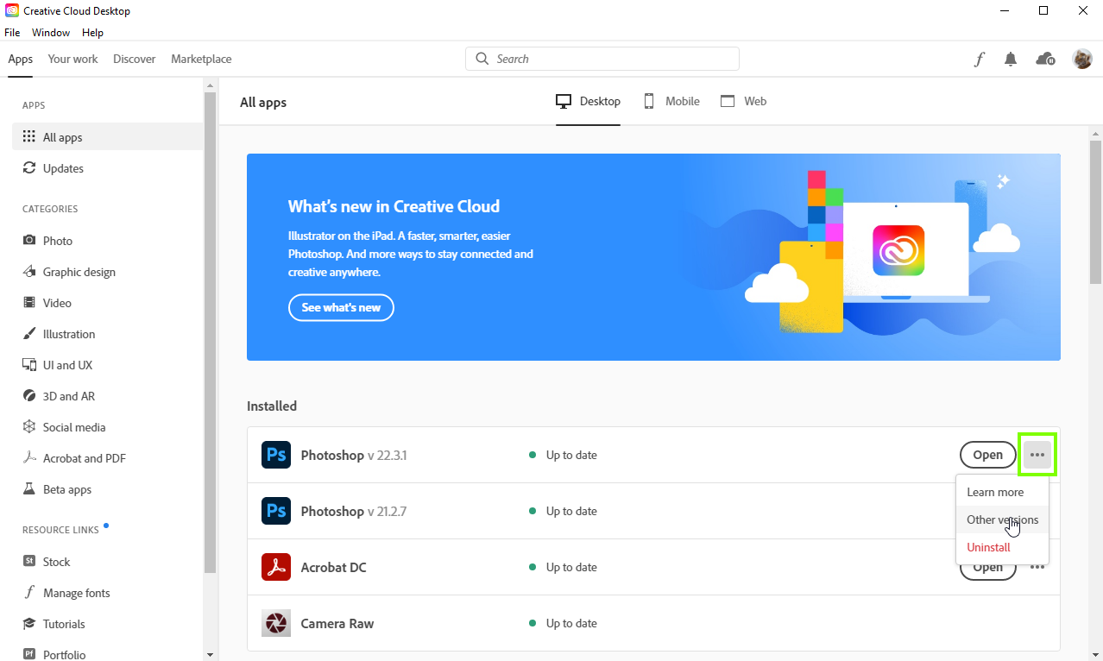
Task: Click Up to date for Photoshop v 21.2.7
Action: point(563,511)
